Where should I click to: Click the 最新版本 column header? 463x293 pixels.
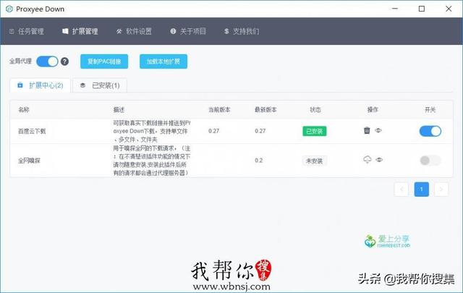266,110
